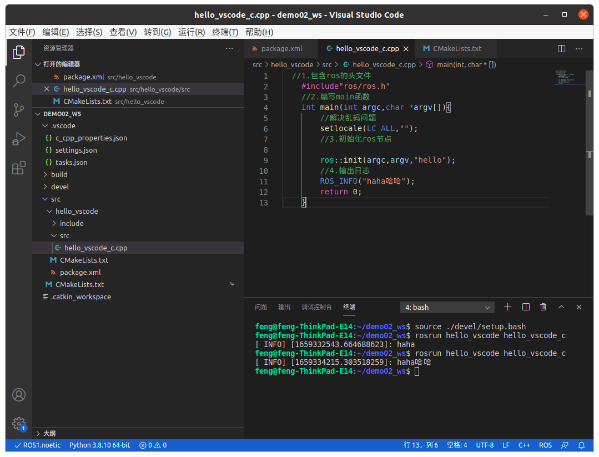Expand the build folder

59,174
